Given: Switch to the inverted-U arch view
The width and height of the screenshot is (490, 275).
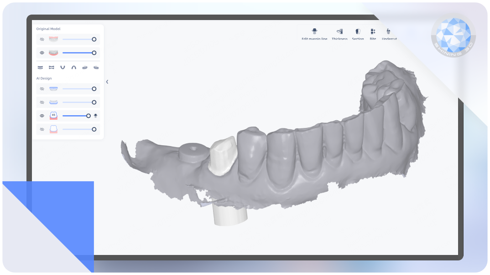Looking at the screenshot, I should tap(73, 67).
